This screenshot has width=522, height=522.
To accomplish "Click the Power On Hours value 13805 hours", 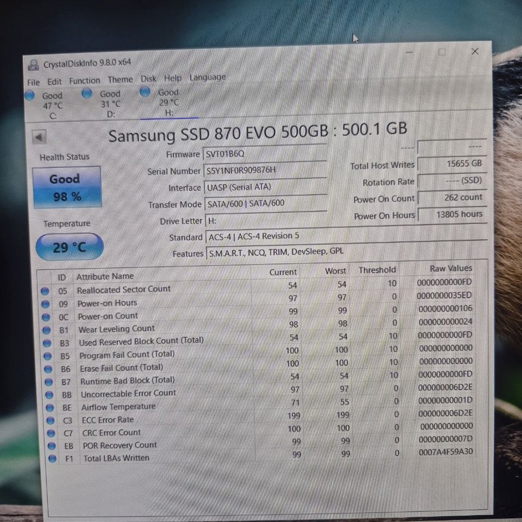I will tap(453, 215).
